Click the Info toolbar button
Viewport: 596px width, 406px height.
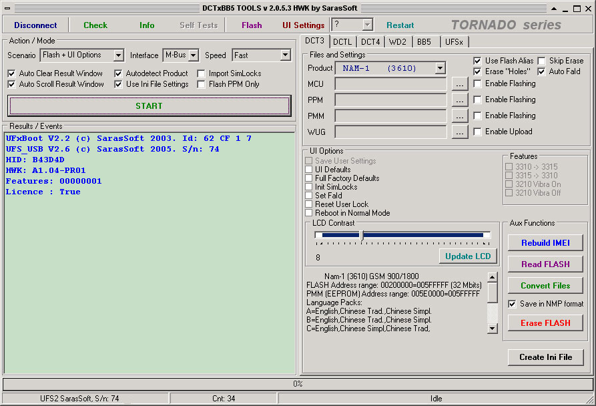pos(147,25)
